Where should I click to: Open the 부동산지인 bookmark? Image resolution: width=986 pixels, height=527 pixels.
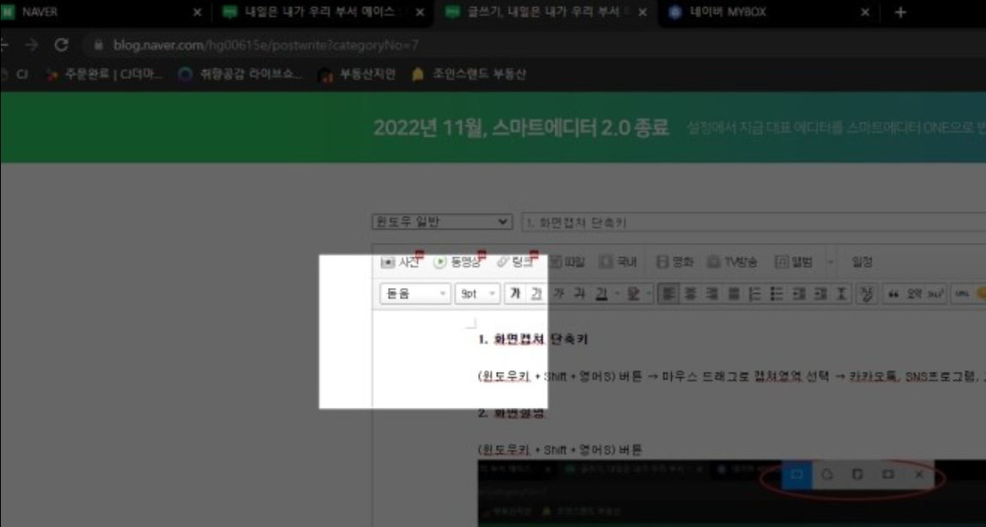pyautogui.click(x=358, y=75)
